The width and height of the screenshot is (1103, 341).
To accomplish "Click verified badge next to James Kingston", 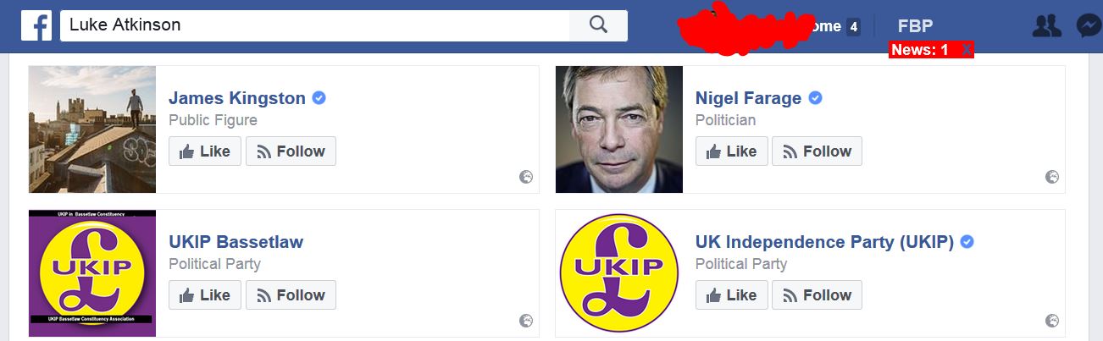I will click(x=319, y=98).
